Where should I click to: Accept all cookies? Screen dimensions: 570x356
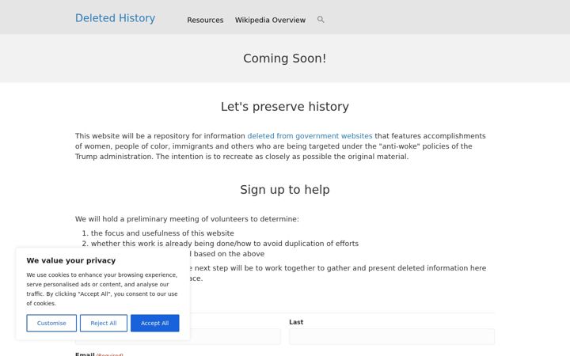(x=155, y=323)
